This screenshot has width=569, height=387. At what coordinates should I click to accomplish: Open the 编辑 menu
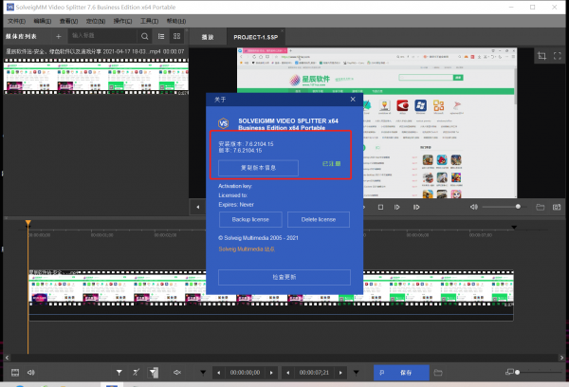(x=42, y=21)
